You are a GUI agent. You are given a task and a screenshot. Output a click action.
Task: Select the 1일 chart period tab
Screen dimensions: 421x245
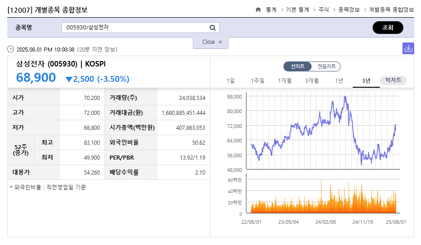(230, 80)
